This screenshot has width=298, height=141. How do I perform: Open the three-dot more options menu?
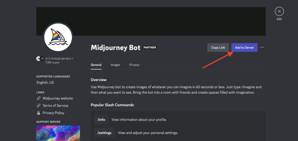point(262,47)
